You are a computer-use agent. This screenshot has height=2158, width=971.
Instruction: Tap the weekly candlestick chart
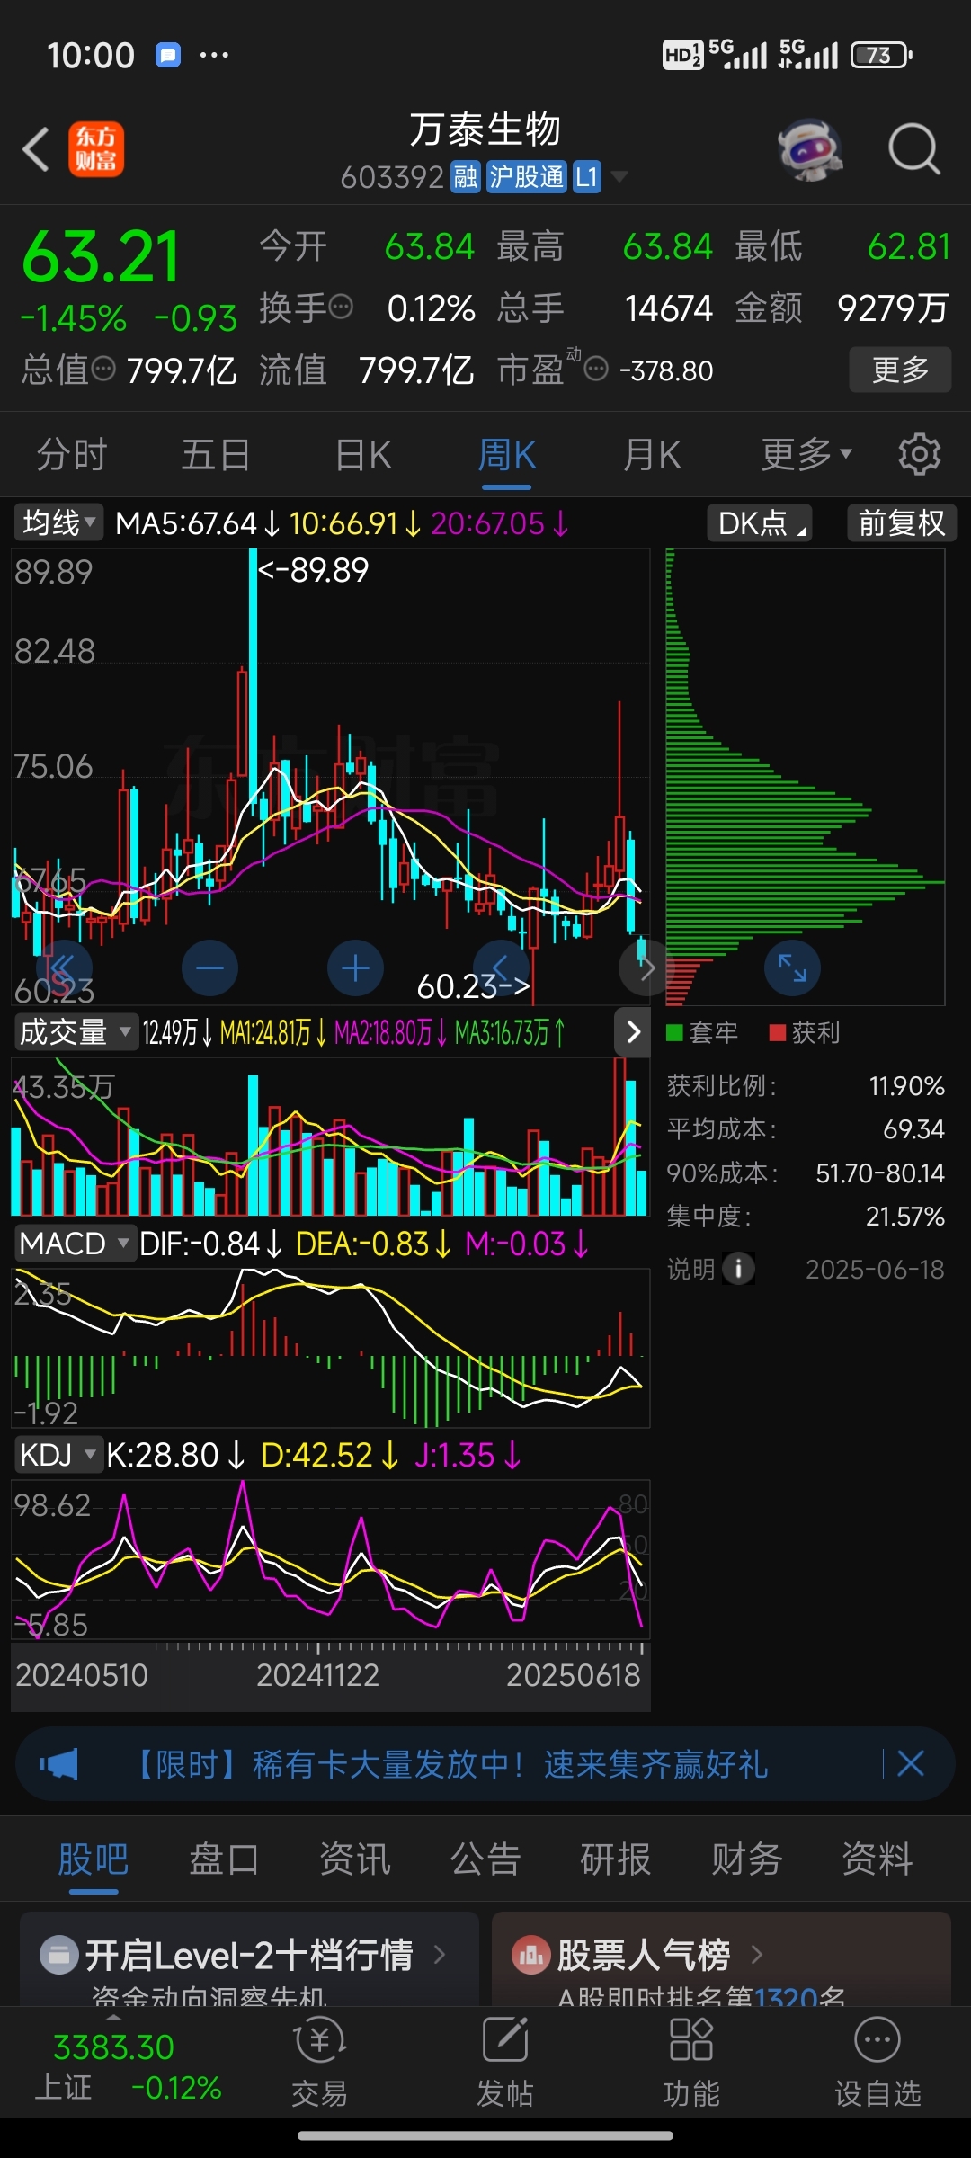(330, 777)
